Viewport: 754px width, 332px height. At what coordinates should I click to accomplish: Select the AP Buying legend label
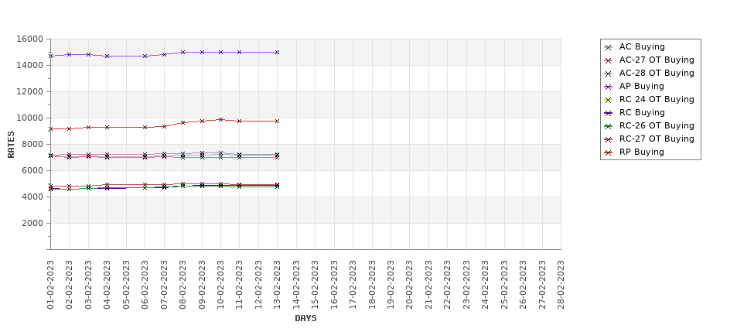point(641,86)
